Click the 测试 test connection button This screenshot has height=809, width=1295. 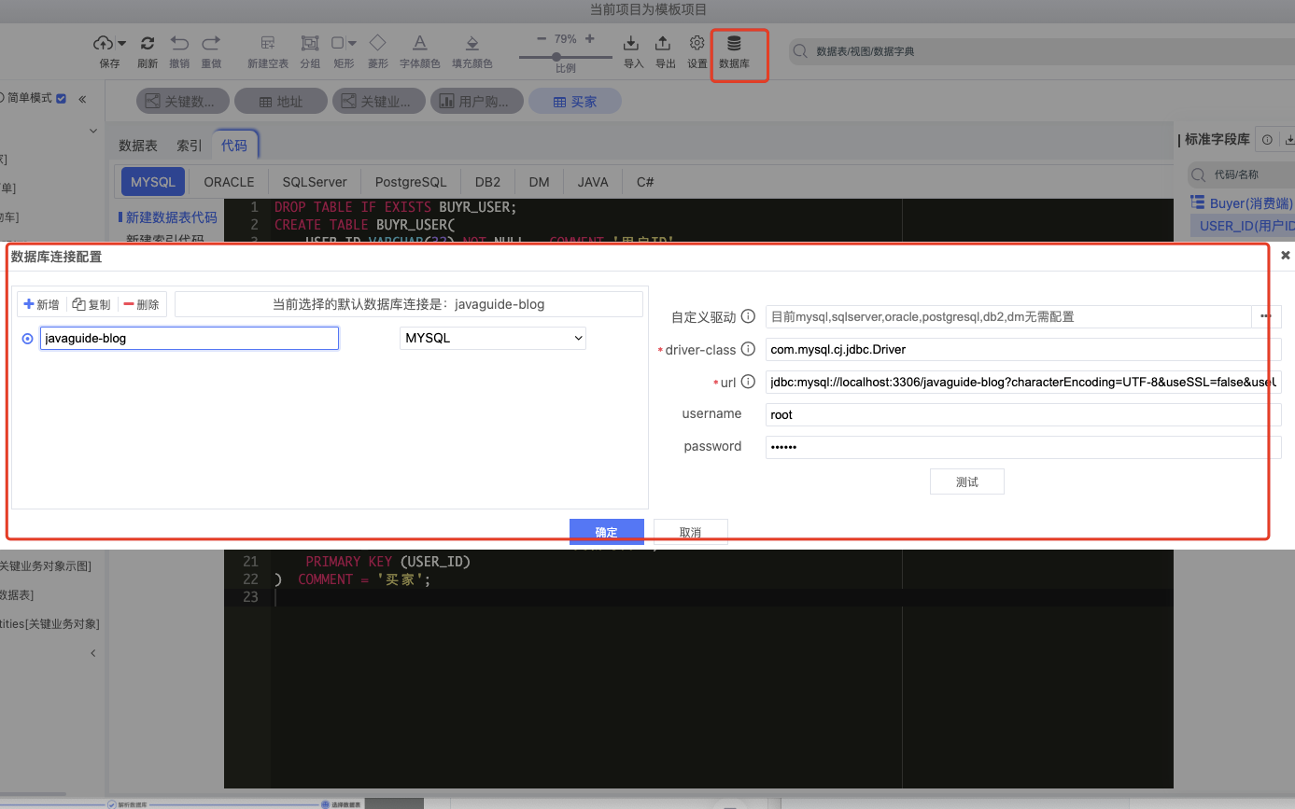click(x=966, y=481)
